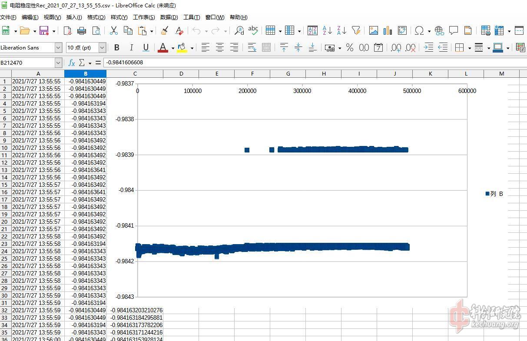Open the 文件(F) menu
Image resolution: width=527 pixels, height=341 pixels.
[x=8, y=17]
